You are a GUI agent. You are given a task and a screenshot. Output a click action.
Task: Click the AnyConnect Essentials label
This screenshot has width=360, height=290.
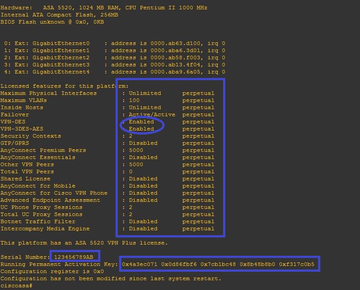[x=38, y=157]
